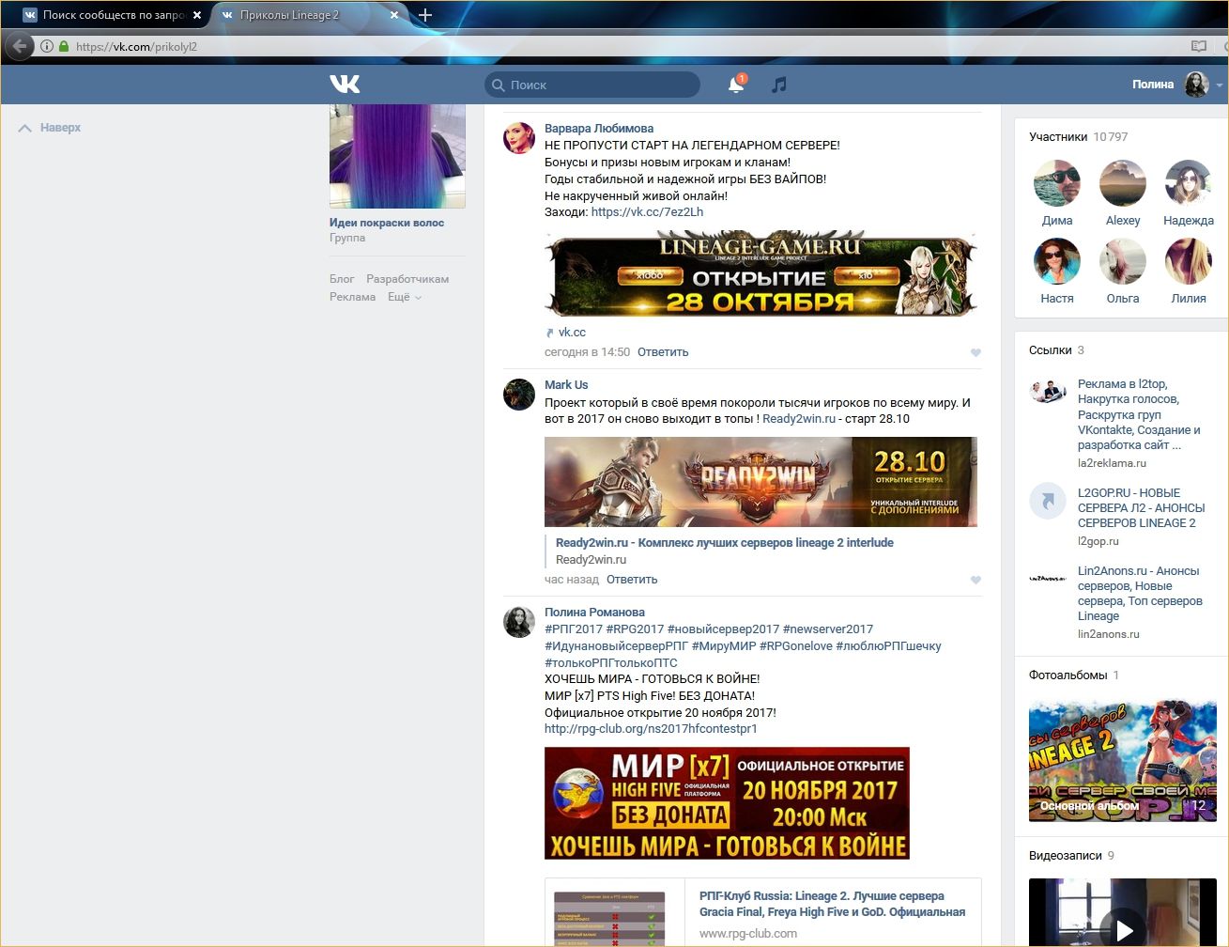Click Lineage-game.ru opening banner
Viewport: 1229px width, 947px height.
tap(760, 273)
